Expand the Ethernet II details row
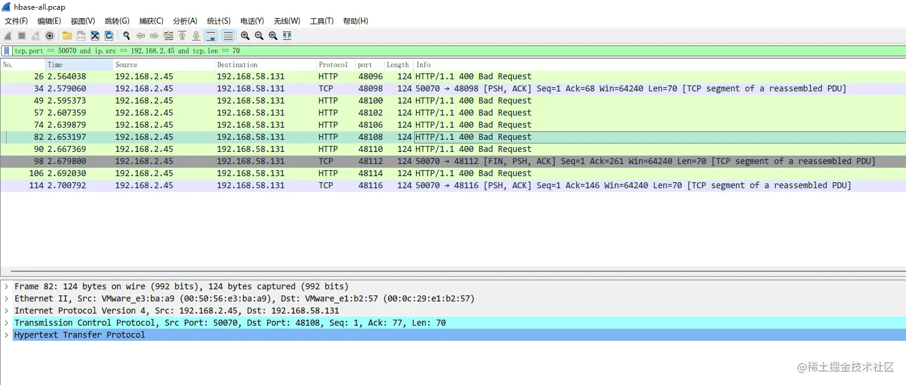This screenshot has height=385, width=906. coord(6,298)
